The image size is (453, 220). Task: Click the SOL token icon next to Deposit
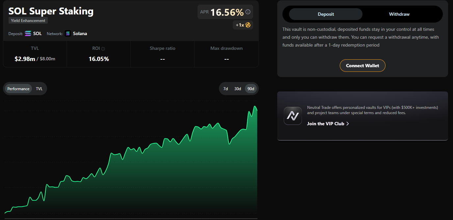click(x=28, y=33)
